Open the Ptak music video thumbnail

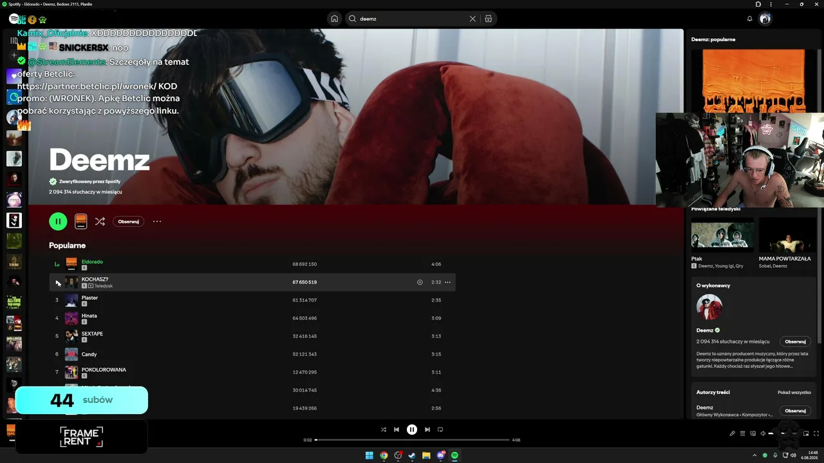722,235
